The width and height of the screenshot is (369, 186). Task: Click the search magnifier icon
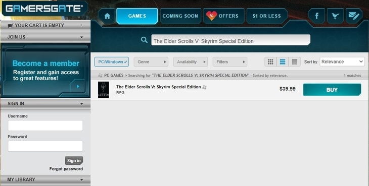(x=144, y=40)
